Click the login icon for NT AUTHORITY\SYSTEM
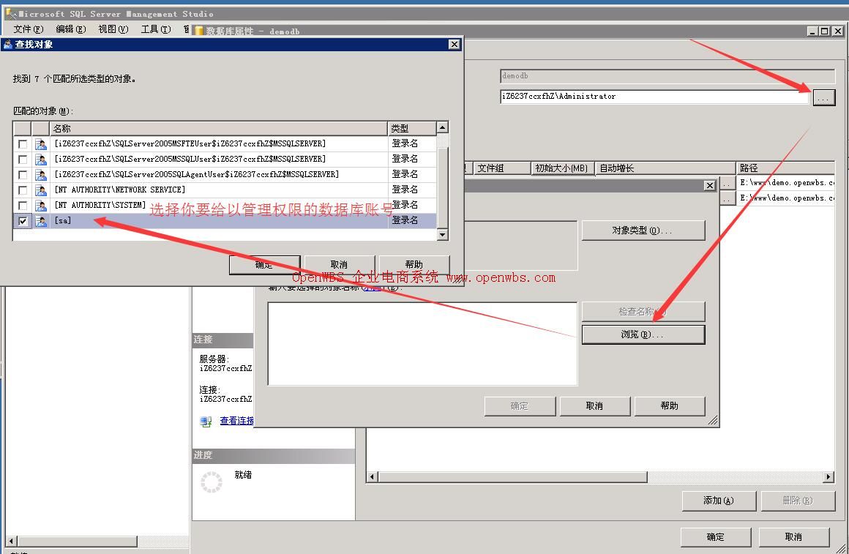This screenshot has height=554, width=849. coord(41,206)
